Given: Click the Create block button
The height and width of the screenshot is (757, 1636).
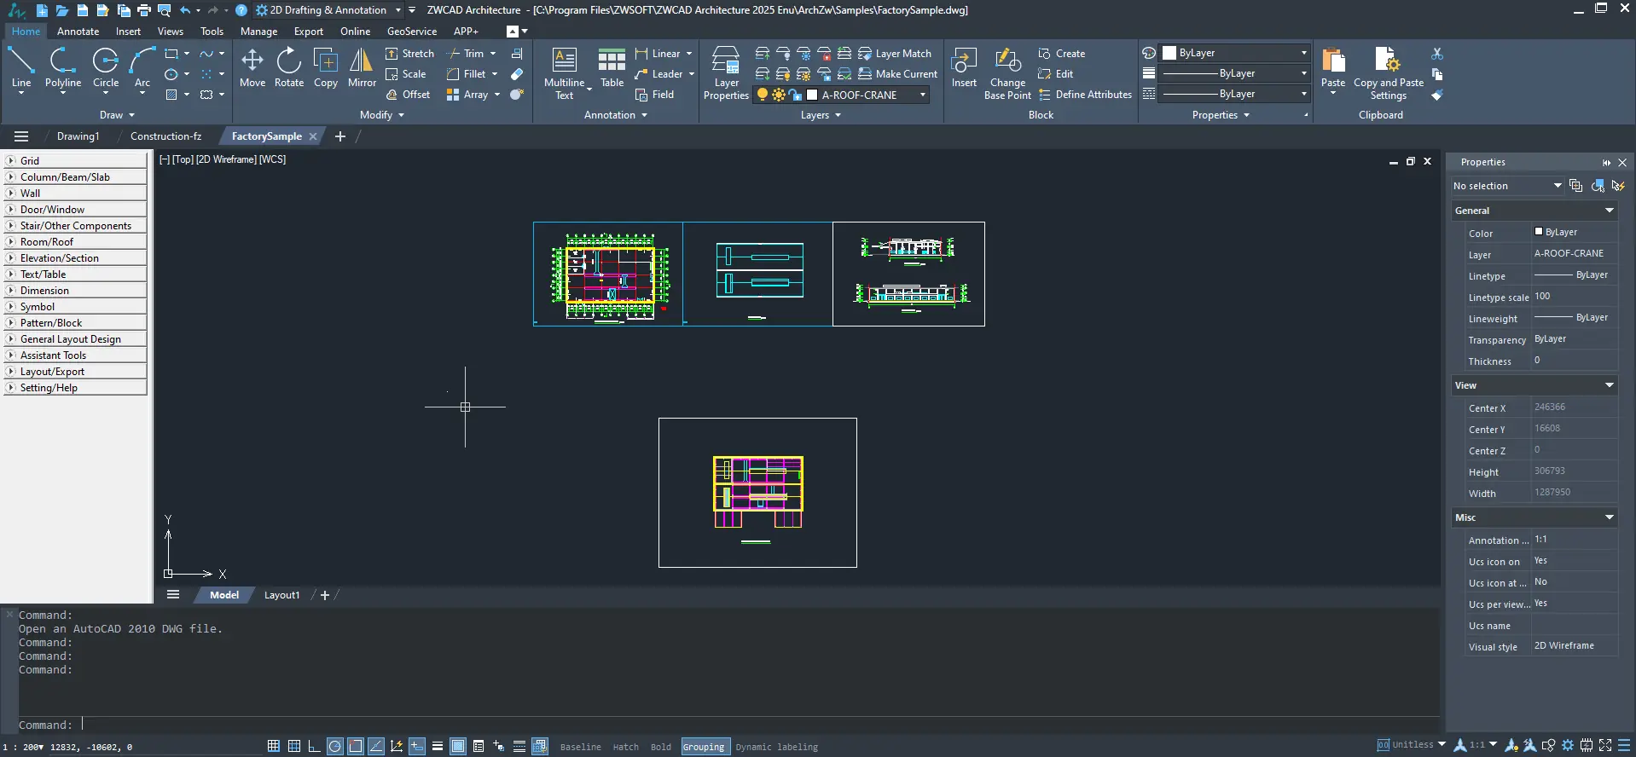Looking at the screenshot, I should click(x=1062, y=54).
